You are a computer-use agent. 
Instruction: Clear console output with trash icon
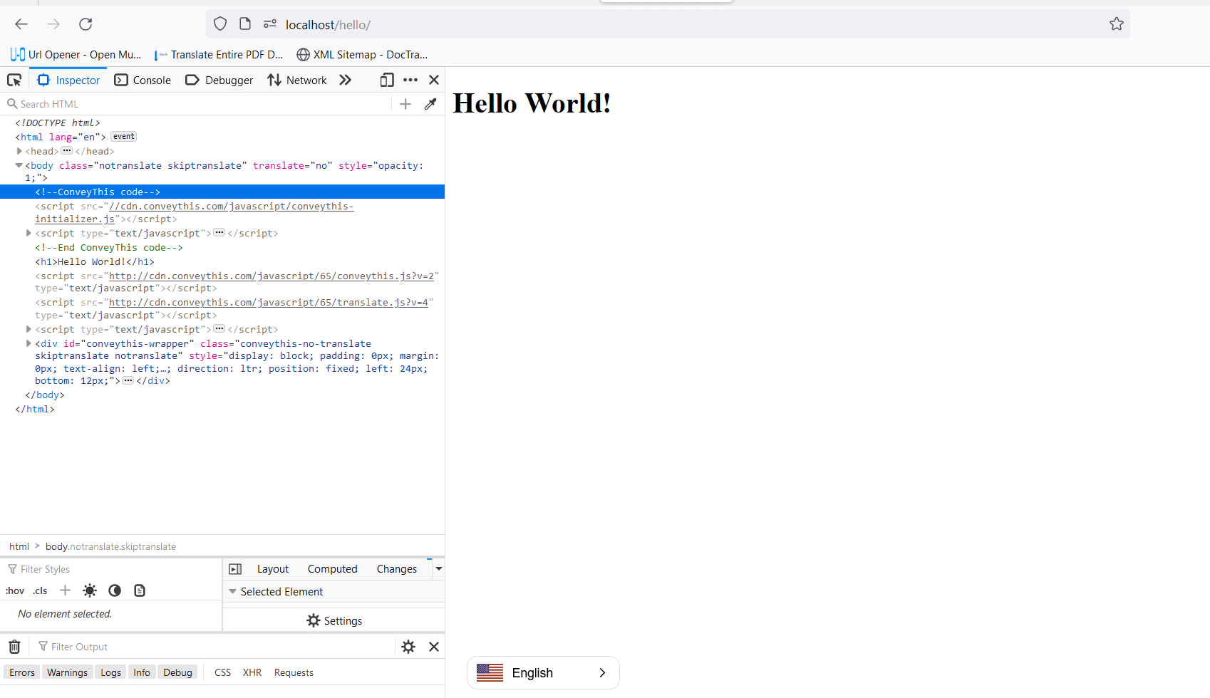14,647
